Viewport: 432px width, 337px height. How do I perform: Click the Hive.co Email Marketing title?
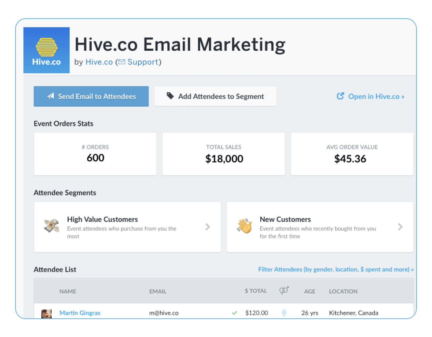(180, 44)
